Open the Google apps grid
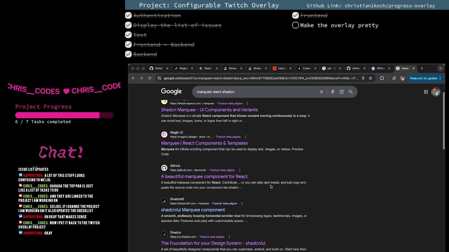This screenshot has height=252, width=449. 426,92
